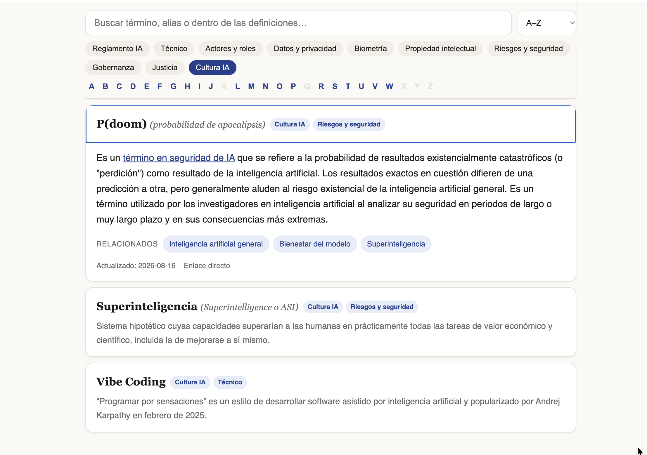
Task: Go to related term Inteligencia artificial general
Action: pos(216,244)
